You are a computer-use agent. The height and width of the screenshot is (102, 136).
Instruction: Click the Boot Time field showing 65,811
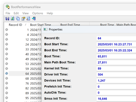coord(116,56)
